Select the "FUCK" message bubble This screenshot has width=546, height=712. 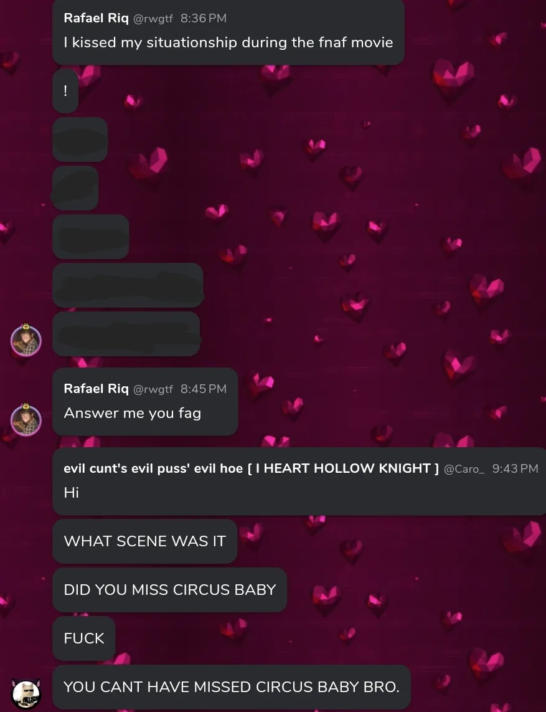(x=84, y=638)
